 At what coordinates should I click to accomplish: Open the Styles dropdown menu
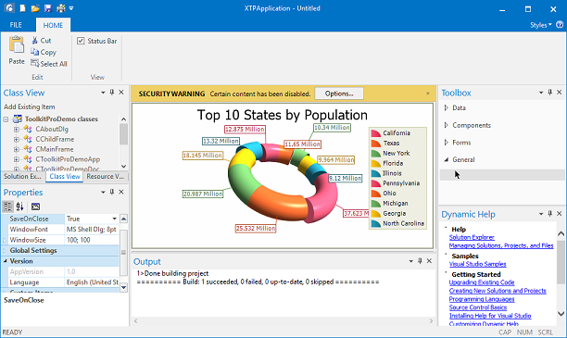tap(541, 25)
